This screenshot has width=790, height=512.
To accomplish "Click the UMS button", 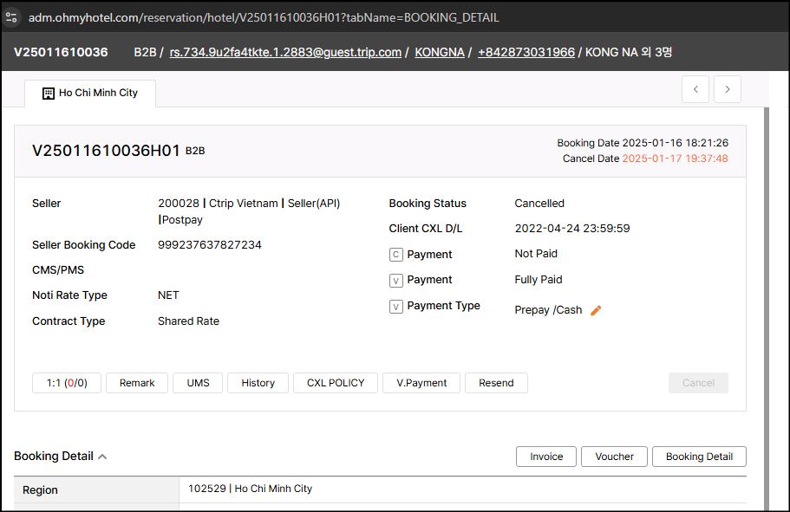I will (x=198, y=383).
